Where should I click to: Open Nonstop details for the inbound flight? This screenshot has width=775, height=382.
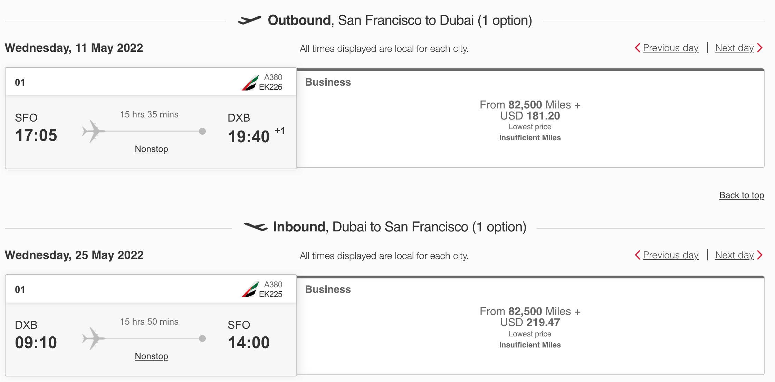point(151,356)
